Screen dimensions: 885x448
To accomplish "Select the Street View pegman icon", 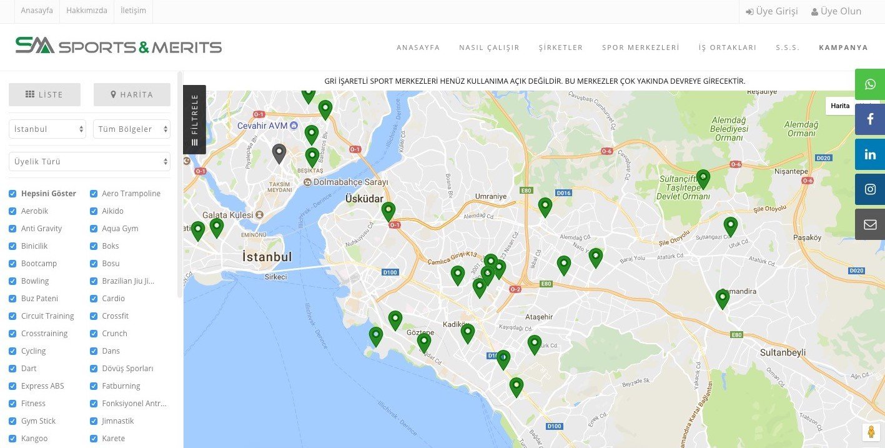I will [871, 432].
